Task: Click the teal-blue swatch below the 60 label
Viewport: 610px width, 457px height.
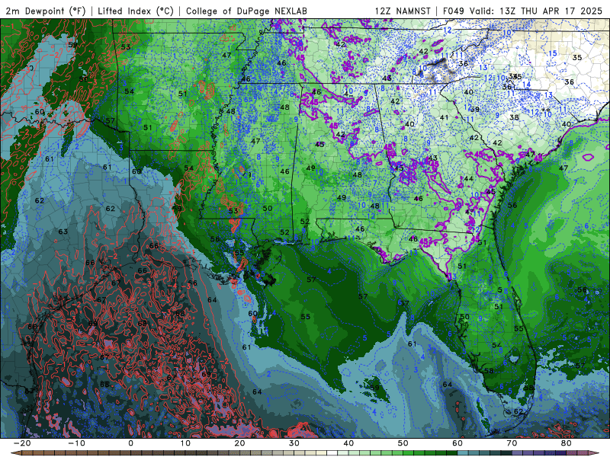Action: point(463,453)
